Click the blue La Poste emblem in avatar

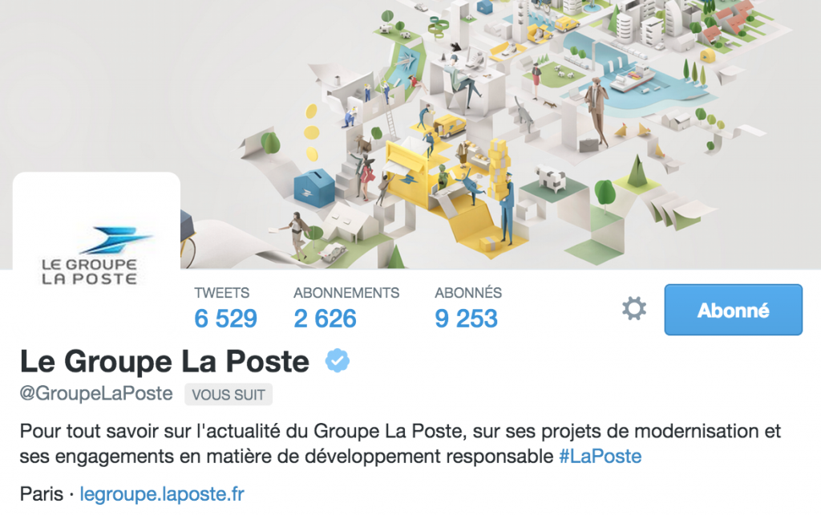pos(116,240)
